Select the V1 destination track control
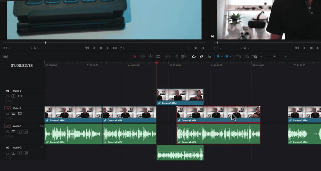 coord(7,108)
